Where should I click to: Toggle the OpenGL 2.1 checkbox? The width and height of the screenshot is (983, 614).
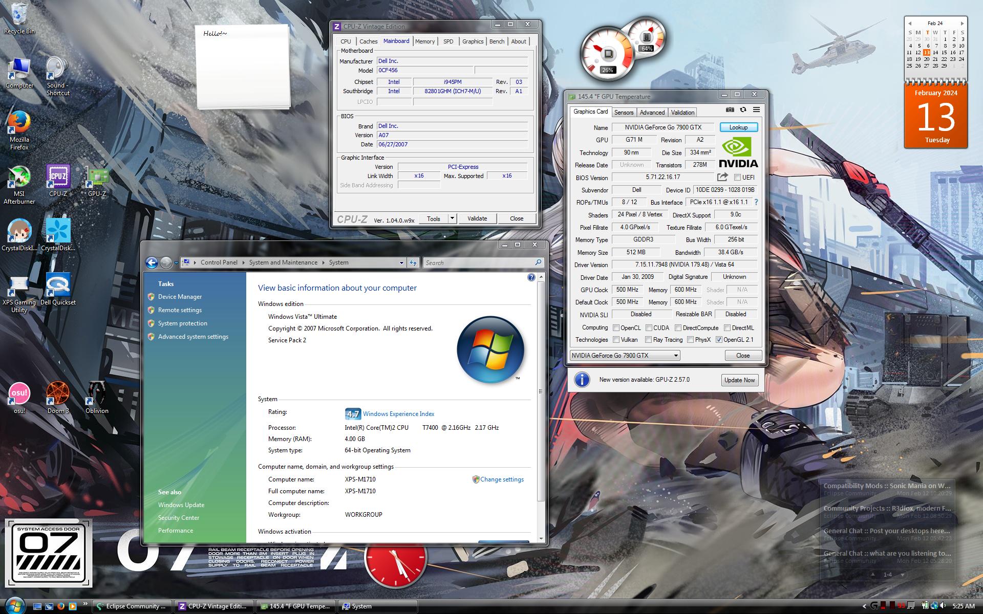coord(719,340)
